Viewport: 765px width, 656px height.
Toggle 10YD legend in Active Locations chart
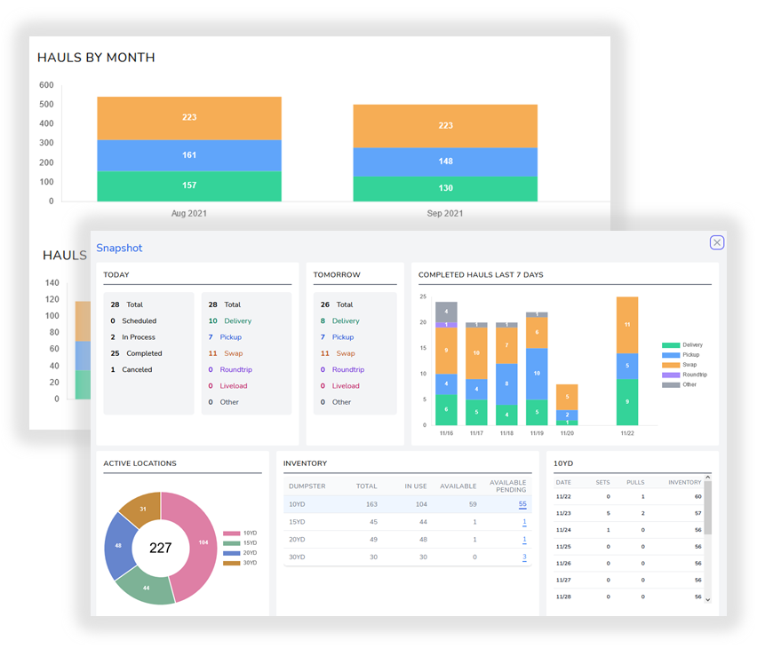click(x=240, y=533)
